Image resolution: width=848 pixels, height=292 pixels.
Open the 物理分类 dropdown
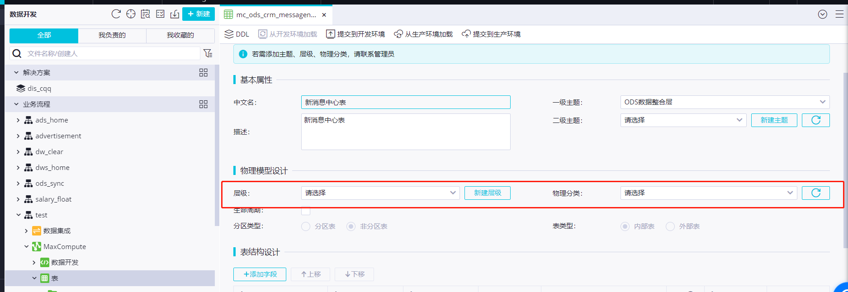click(709, 193)
